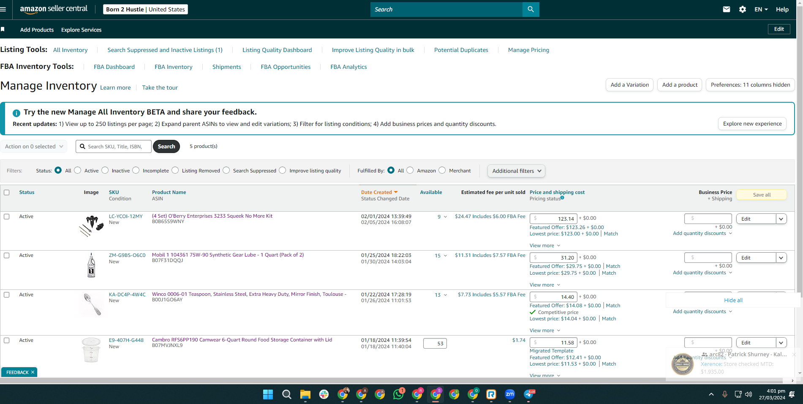This screenshot has width=803, height=404.
Task: Open the hamburger navigation menu
Action: pos(3,9)
